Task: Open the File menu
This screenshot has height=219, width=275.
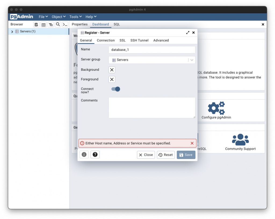Action: (x=43, y=17)
